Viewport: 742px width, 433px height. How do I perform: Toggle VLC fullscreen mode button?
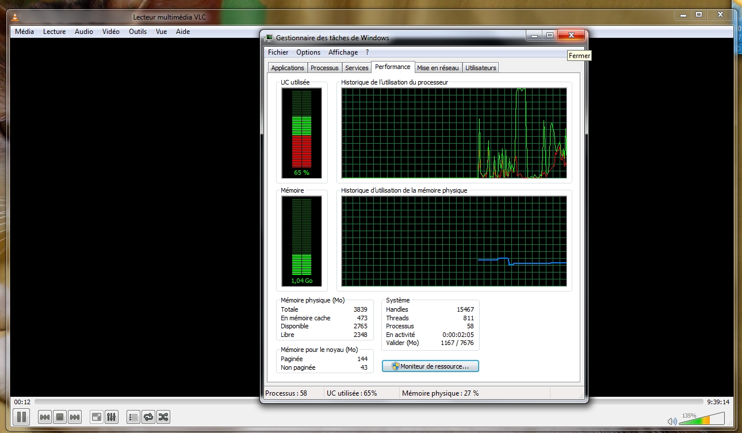point(97,417)
